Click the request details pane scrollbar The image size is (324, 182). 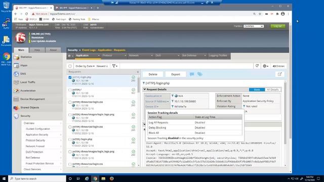pyautogui.click(x=285, y=113)
